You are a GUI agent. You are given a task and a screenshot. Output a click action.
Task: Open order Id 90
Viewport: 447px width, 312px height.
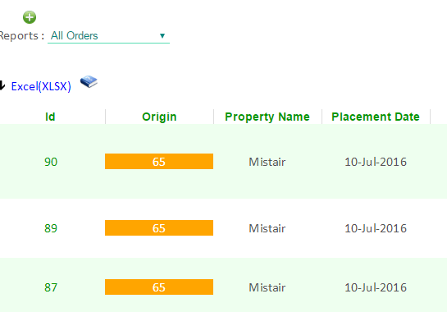[x=51, y=162]
